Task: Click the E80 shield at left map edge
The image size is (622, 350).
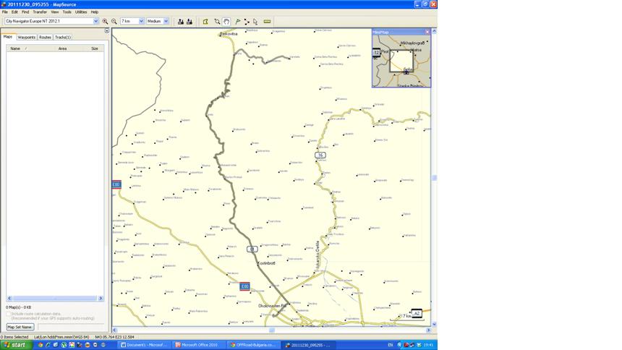Action: (x=116, y=184)
